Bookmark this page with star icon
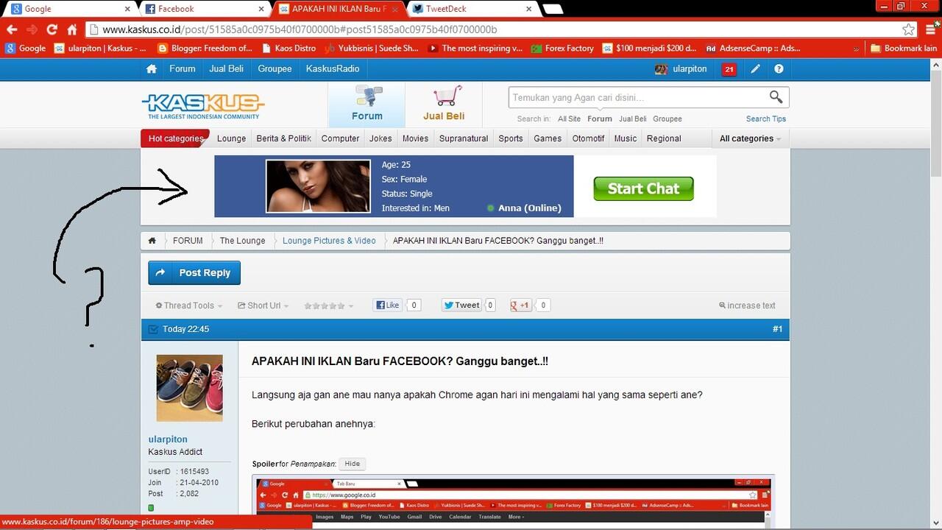The image size is (942, 530). coord(909,29)
